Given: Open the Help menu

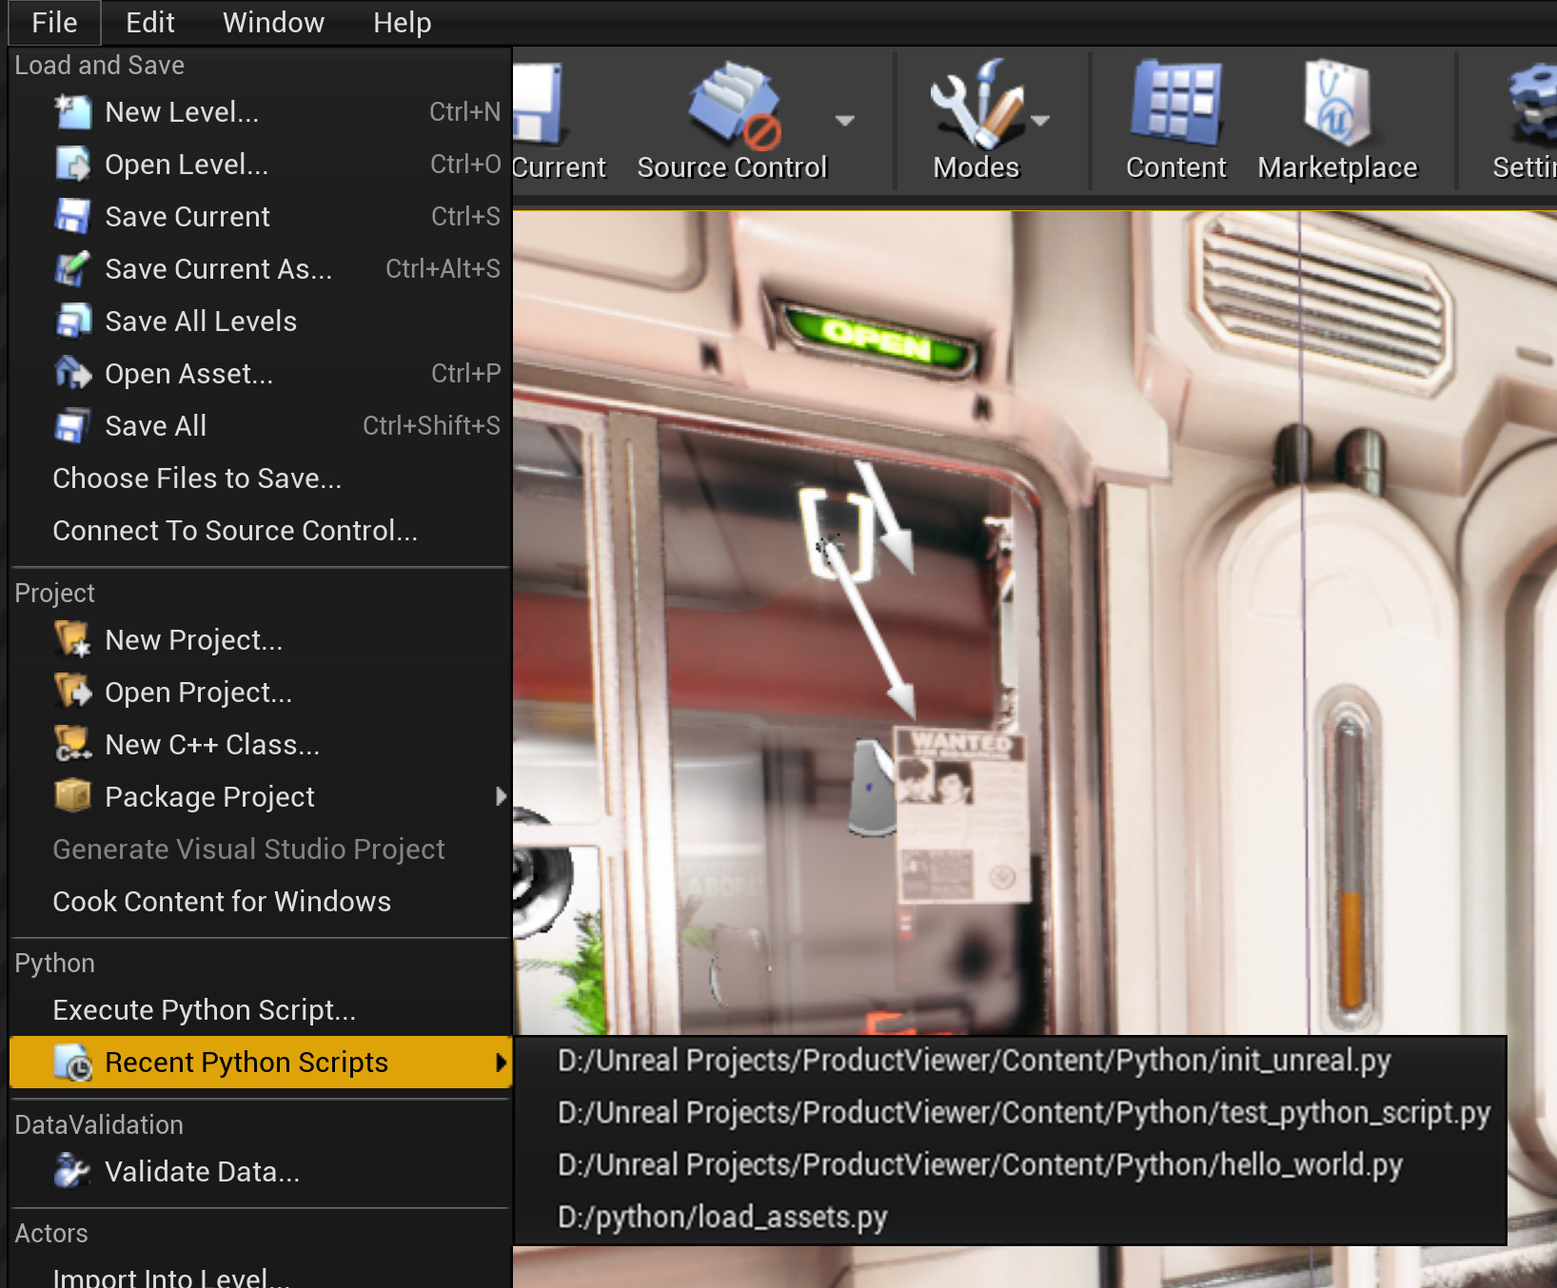Looking at the screenshot, I should pyautogui.click(x=402, y=23).
